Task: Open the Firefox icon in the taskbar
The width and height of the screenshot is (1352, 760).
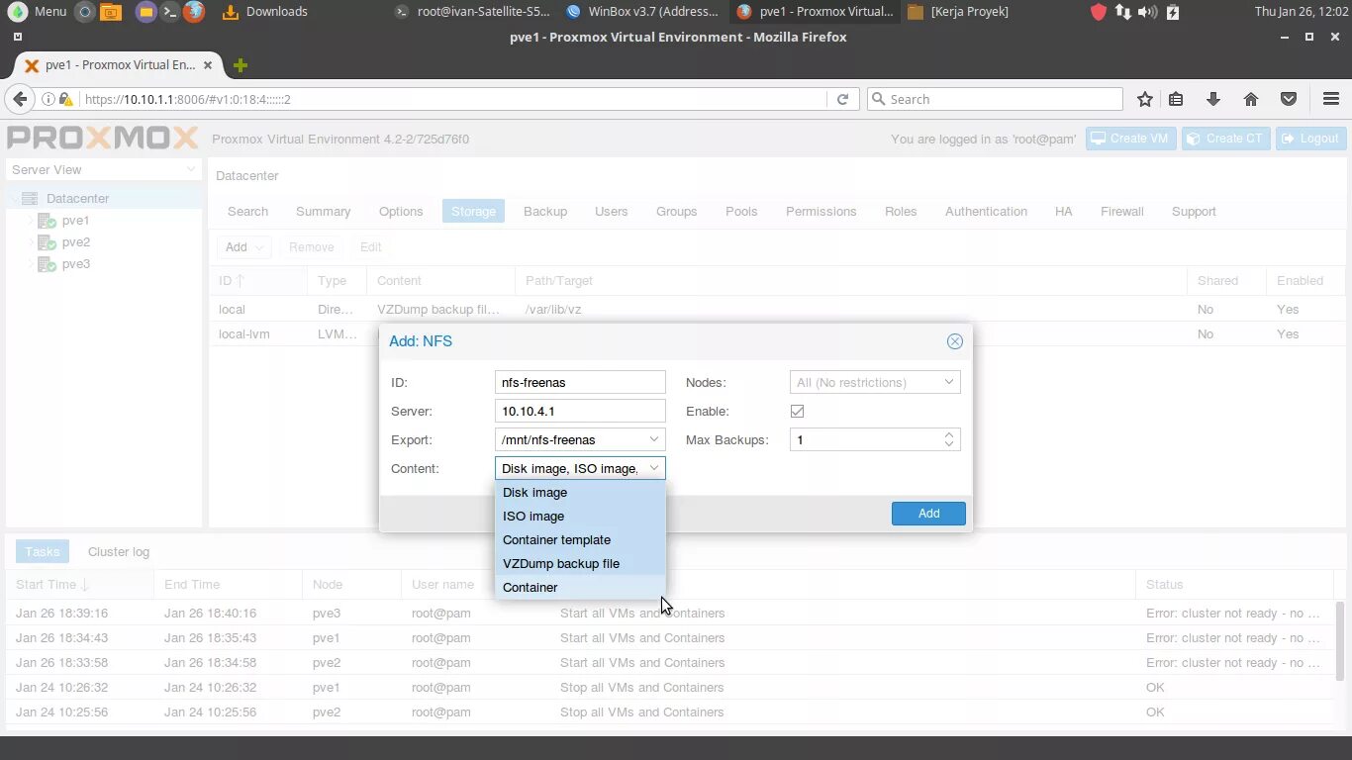Action: (191, 12)
